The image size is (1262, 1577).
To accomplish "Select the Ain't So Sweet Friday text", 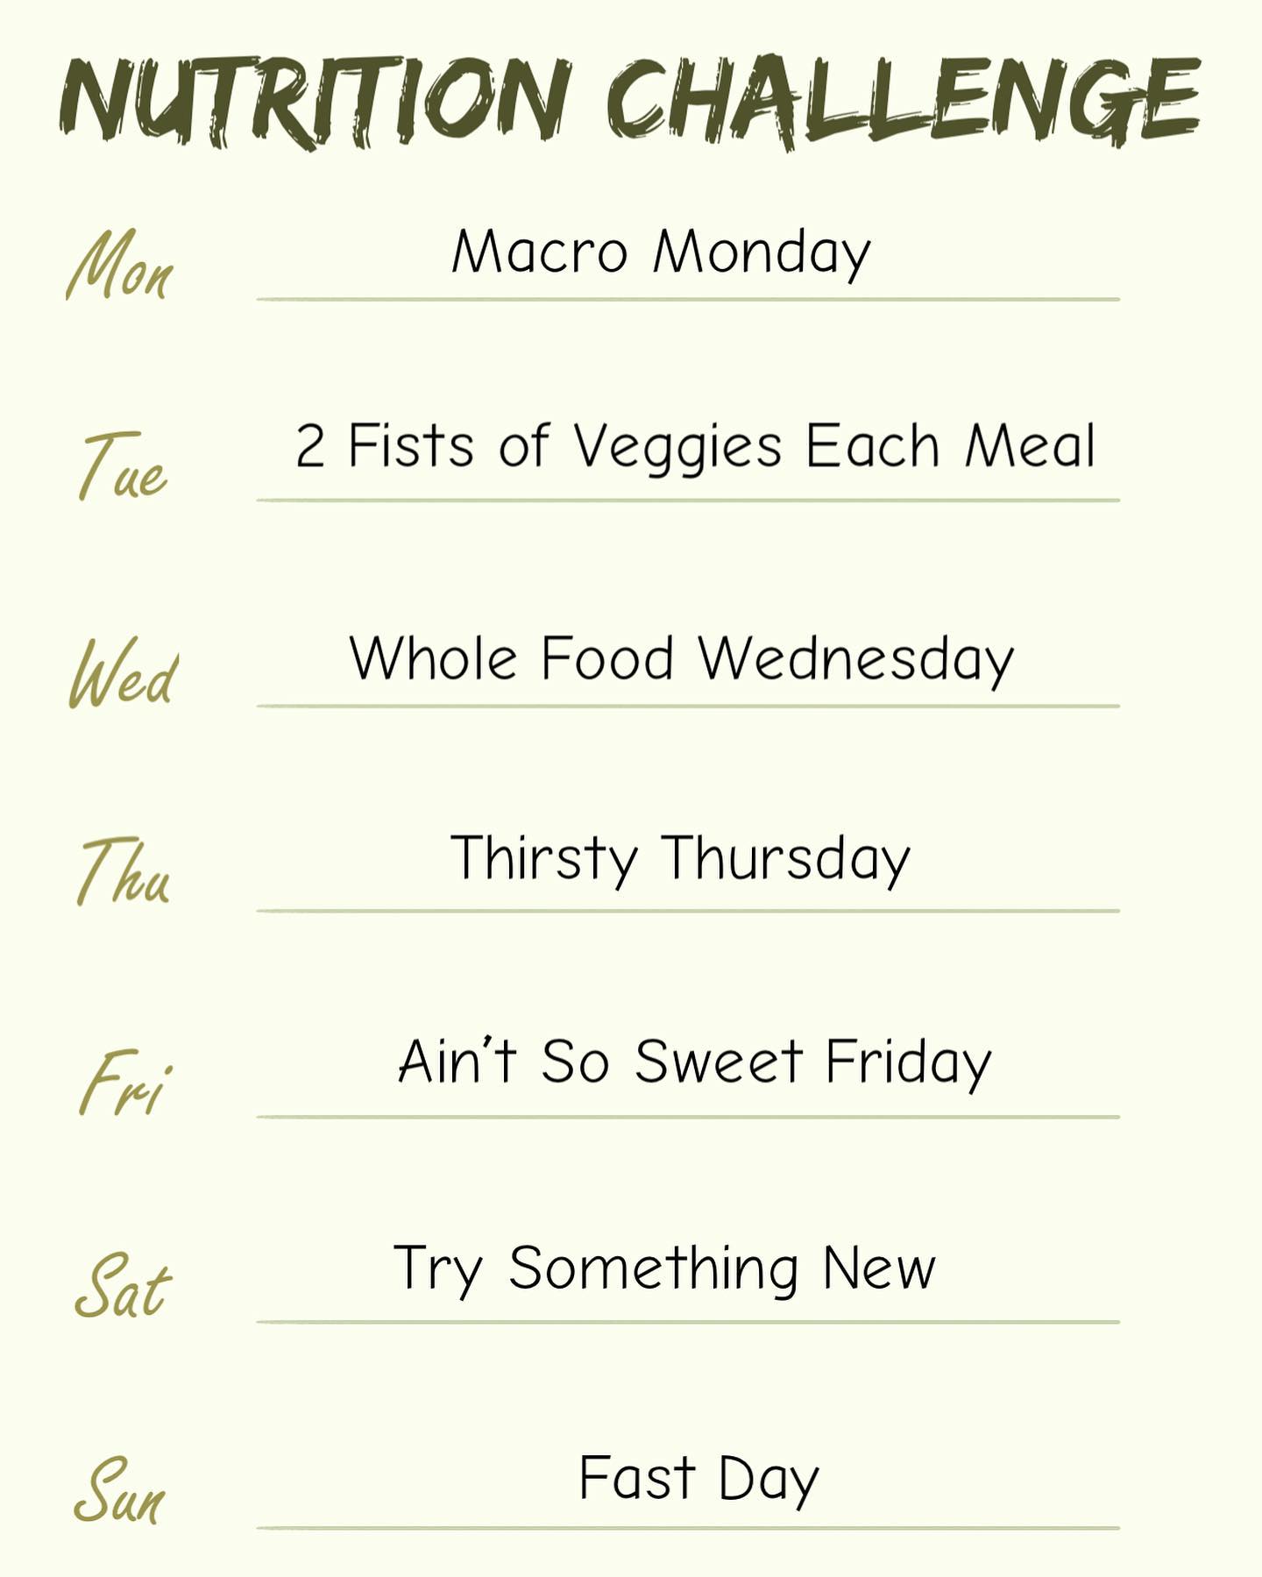I will [694, 1062].
